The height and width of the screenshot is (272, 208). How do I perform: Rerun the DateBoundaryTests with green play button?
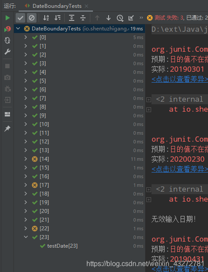[x=7, y=18]
